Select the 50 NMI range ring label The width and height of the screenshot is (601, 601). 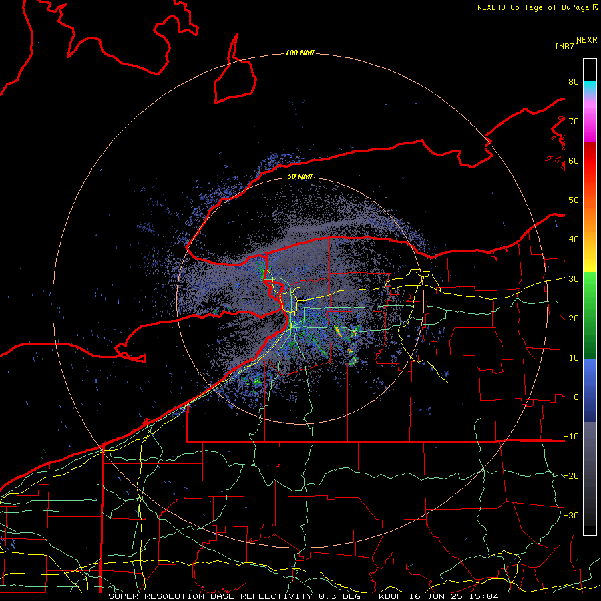300,176
